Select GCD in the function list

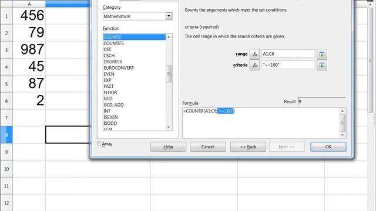pyautogui.click(x=135, y=99)
